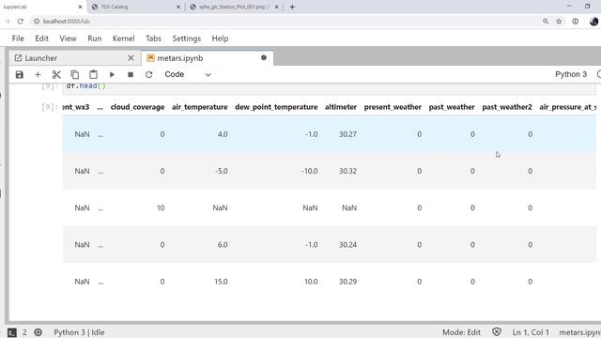Screen dimensions: 601x338
Task: Paste cells from clipboard icon
Action: click(x=93, y=75)
